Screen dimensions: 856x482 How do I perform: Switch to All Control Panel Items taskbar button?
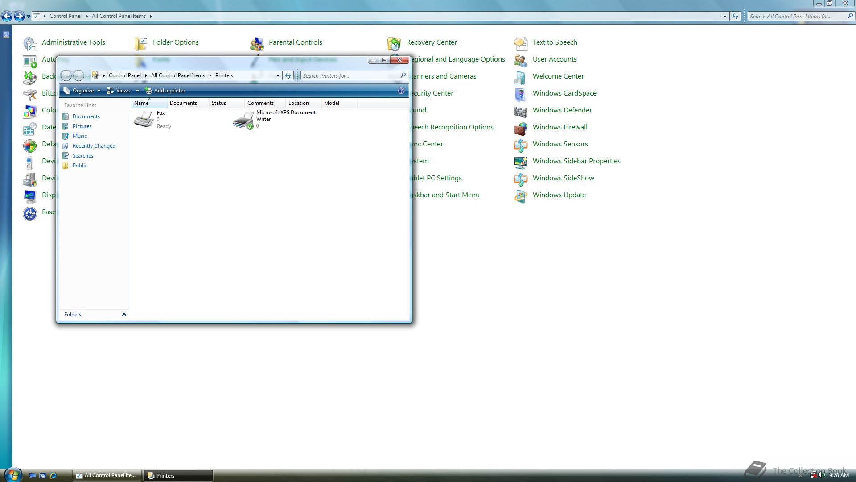(x=107, y=475)
